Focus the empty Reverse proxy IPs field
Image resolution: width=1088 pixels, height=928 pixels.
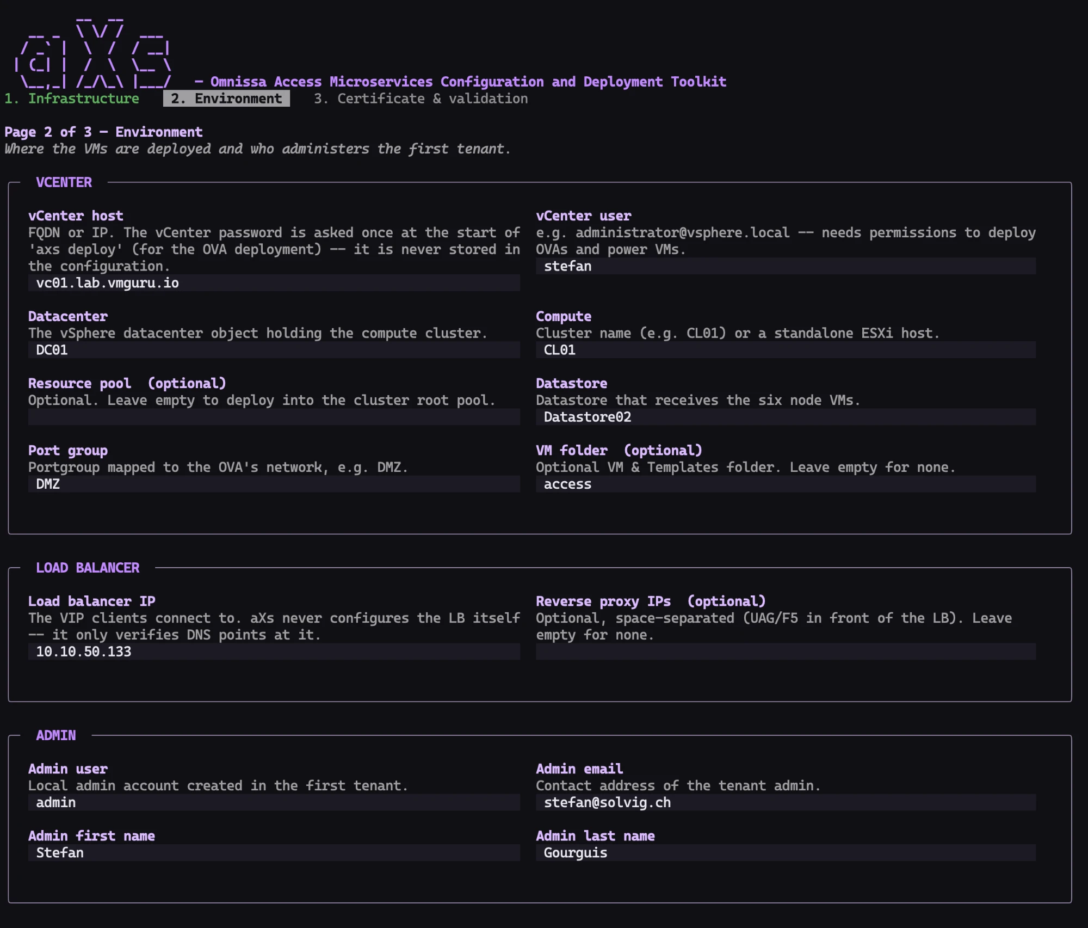pyautogui.click(x=786, y=652)
